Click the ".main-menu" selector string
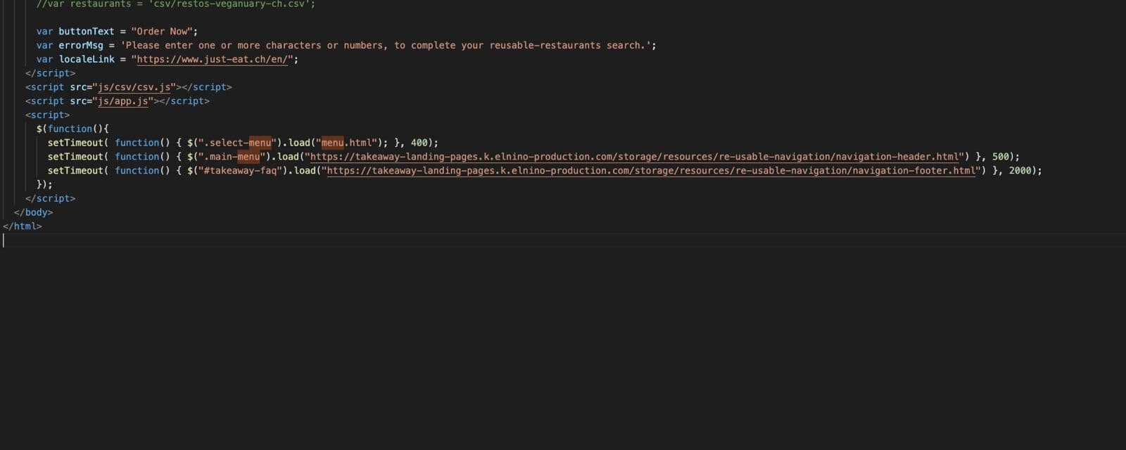 pyautogui.click(x=232, y=157)
